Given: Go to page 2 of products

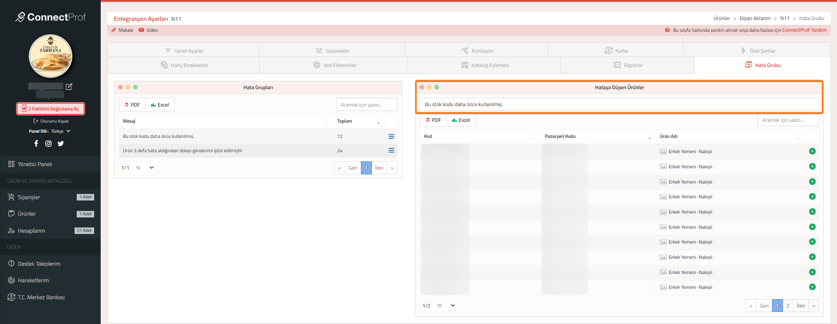Looking at the screenshot, I should click(788, 306).
